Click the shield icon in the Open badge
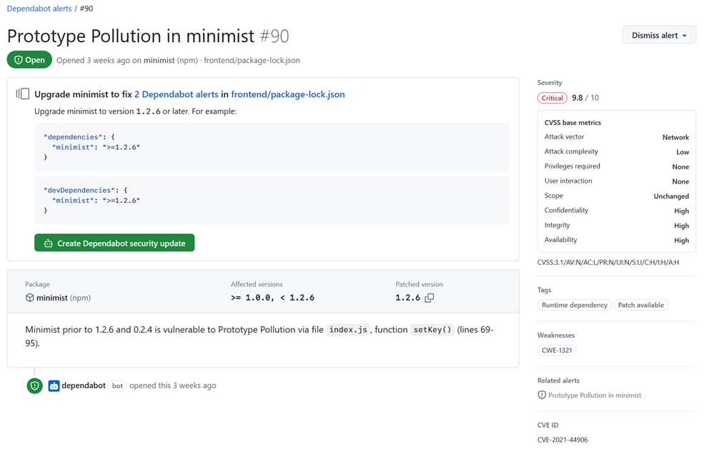 click(18, 60)
